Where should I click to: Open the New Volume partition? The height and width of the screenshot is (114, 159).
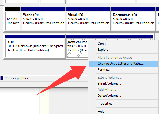(123, 44)
